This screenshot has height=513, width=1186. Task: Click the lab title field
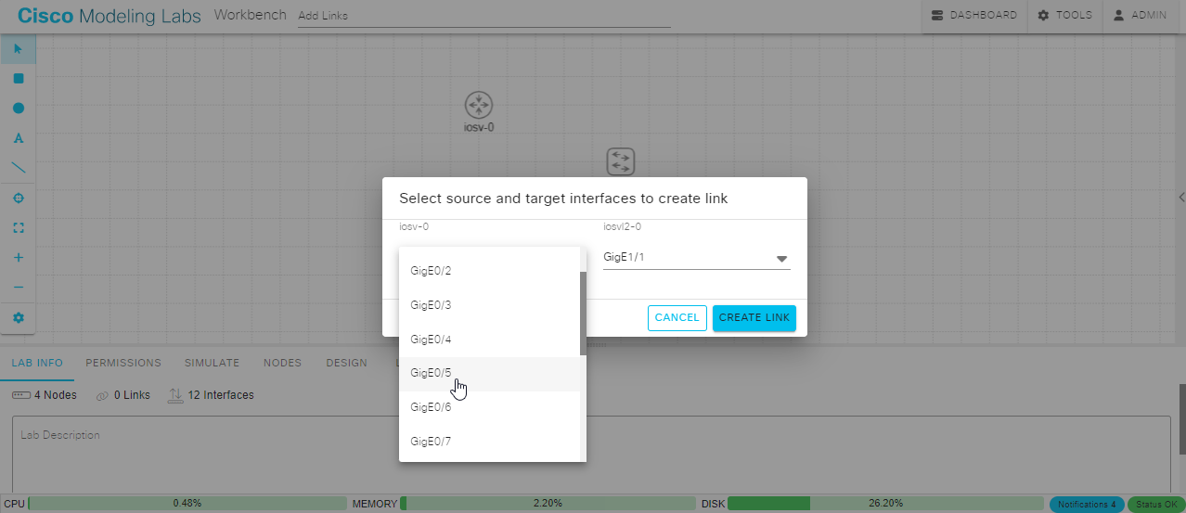[x=483, y=16]
